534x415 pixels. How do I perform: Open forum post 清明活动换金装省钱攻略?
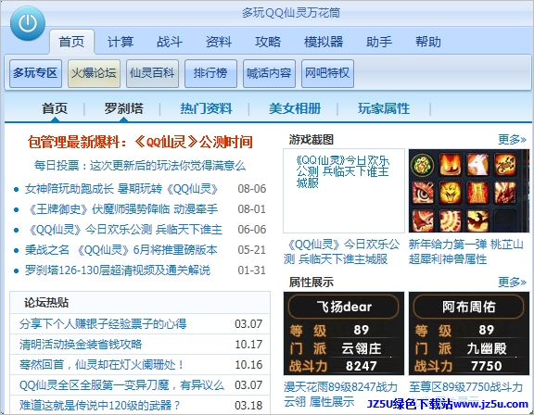click(81, 345)
